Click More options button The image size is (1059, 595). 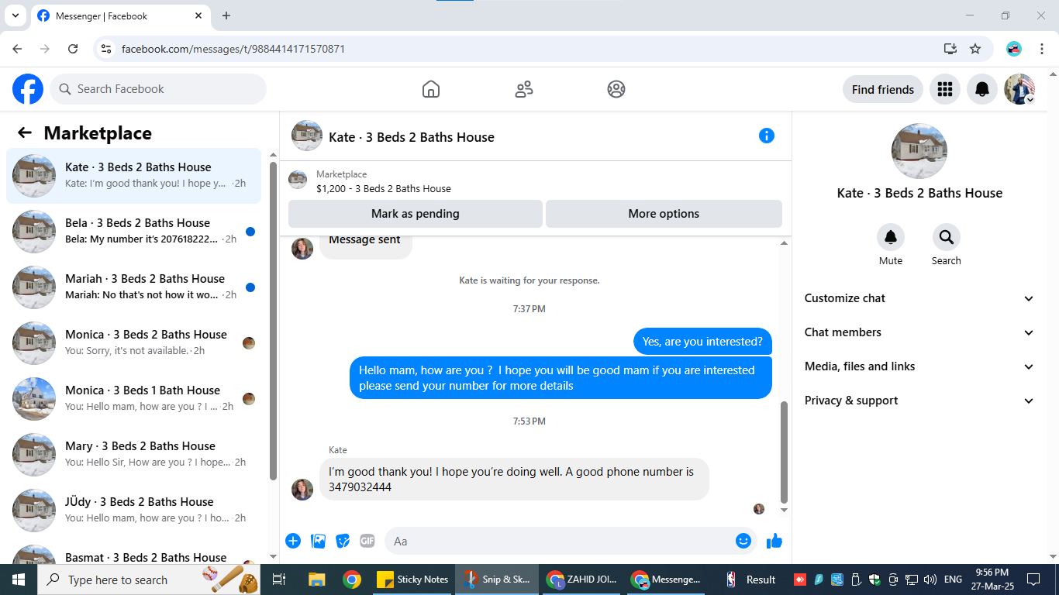point(664,214)
